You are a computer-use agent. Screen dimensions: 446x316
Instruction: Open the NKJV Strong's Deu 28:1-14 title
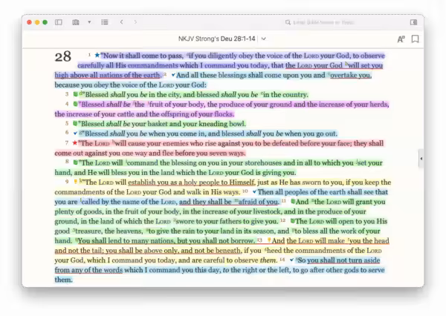tap(217, 39)
